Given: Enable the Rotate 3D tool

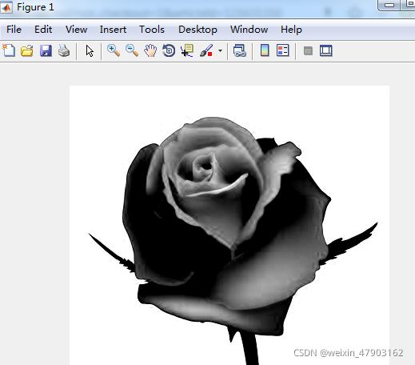Looking at the screenshot, I should [x=169, y=50].
